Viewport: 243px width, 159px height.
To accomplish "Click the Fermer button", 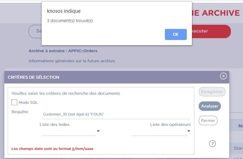I will pos(208,121).
